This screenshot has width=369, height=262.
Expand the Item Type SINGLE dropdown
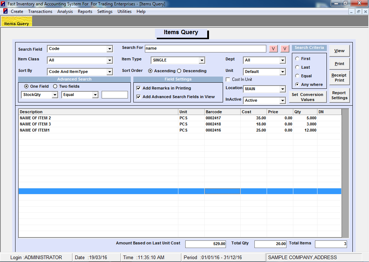[x=202, y=60]
